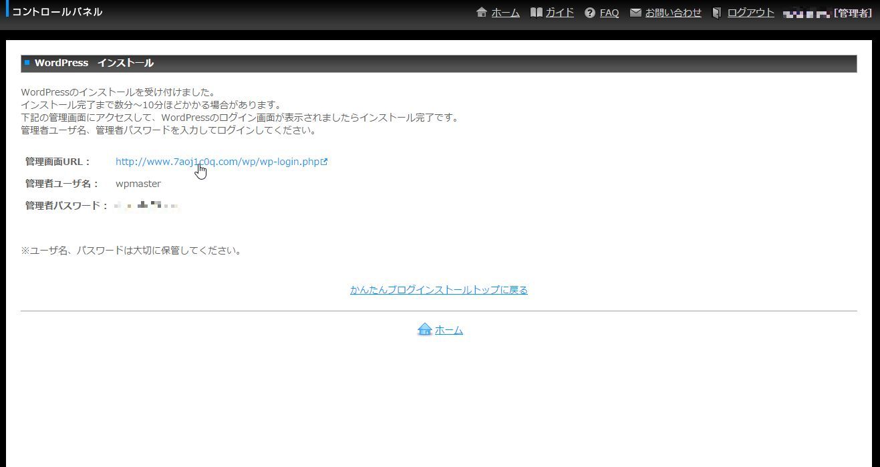Click the WordPress インストール section header
880x467 pixels.
tap(438, 63)
